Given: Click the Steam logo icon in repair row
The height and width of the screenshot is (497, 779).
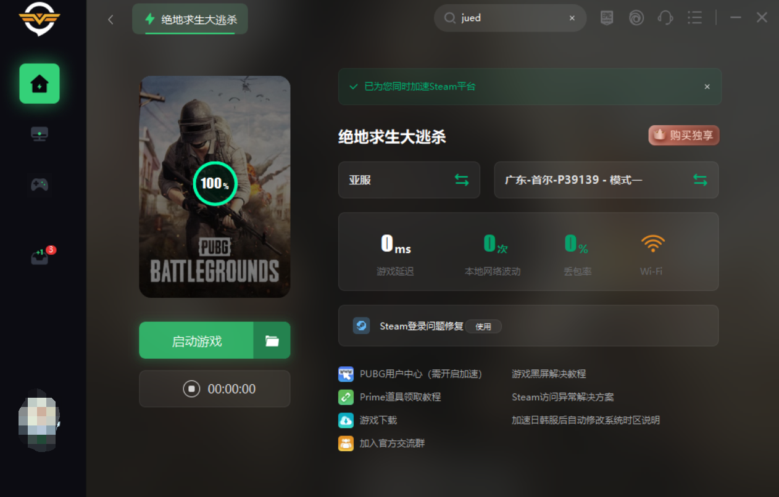Looking at the screenshot, I should (362, 326).
